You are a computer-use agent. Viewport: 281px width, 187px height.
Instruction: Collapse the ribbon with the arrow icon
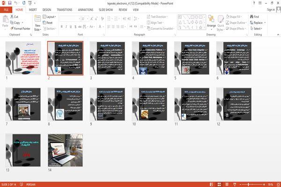(278, 35)
